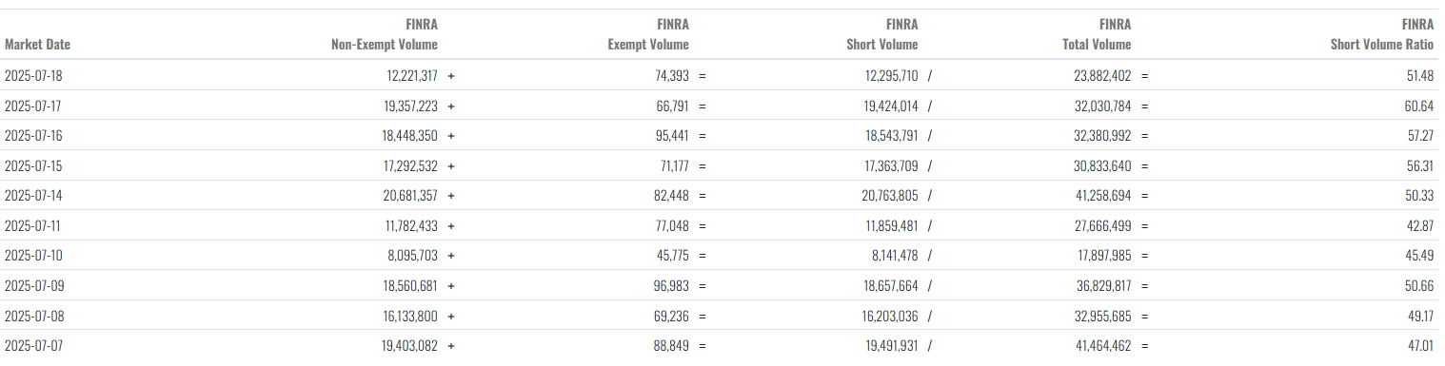Select the FINRA Non-Exempt Volume header

pos(385,34)
